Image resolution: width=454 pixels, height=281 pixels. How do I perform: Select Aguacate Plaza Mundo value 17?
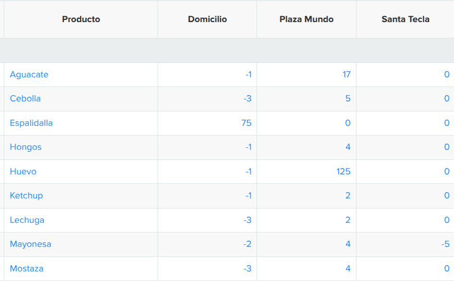(346, 74)
